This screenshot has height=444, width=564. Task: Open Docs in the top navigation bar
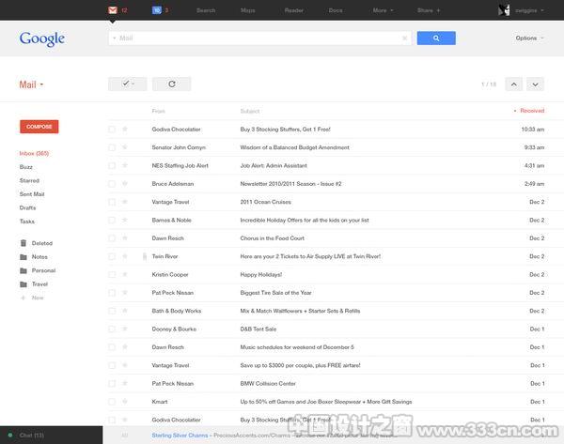tap(336, 10)
